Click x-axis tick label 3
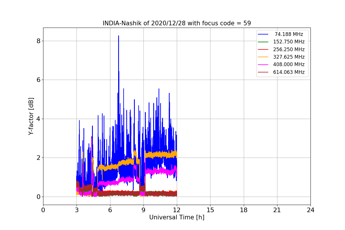 (x=76, y=210)
